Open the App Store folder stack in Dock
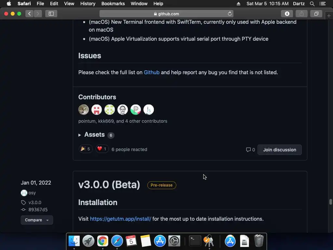Image resolution: width=333 pixels, height=250 pixels. (230, 241)
